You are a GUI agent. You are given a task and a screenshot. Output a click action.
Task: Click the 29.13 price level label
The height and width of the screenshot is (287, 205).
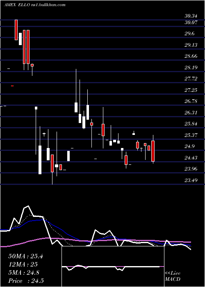pos(191,45)
